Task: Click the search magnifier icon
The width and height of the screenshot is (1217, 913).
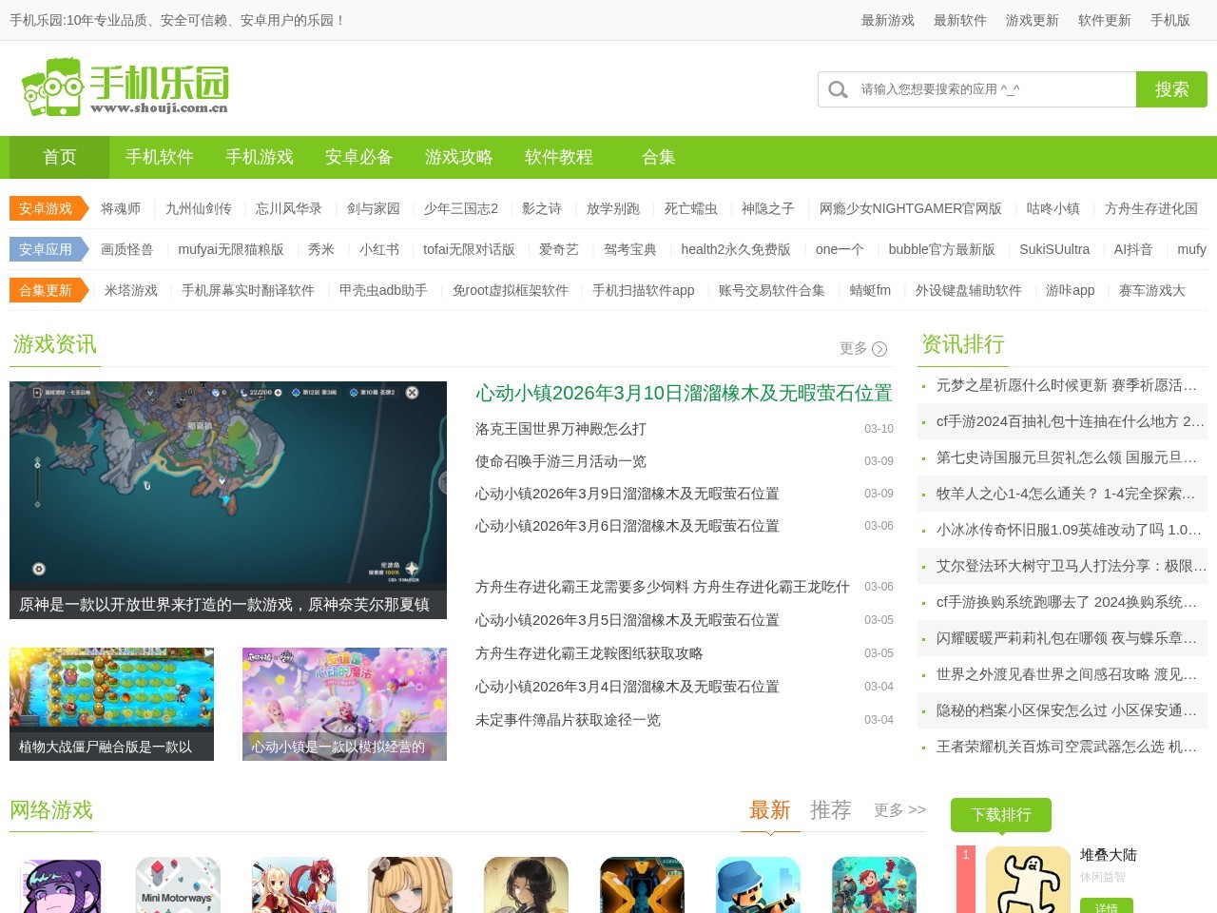Action: (x=838, y=89)
